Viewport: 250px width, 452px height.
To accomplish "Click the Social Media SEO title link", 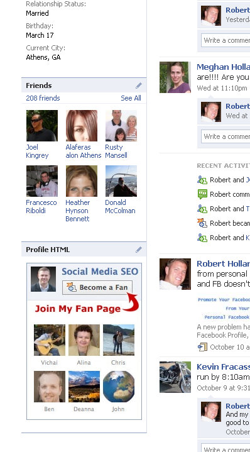I will 100,271.
